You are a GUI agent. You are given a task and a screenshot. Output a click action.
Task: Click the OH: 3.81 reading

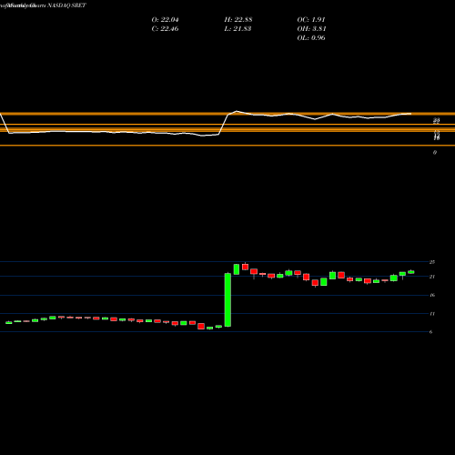pos(311,29)
